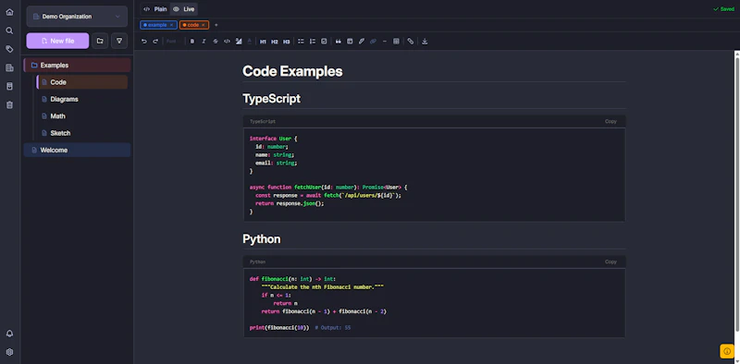Screen dimensions: 740x364
Task: Open the organization building icon in left rail
Action: coord(9,67)
